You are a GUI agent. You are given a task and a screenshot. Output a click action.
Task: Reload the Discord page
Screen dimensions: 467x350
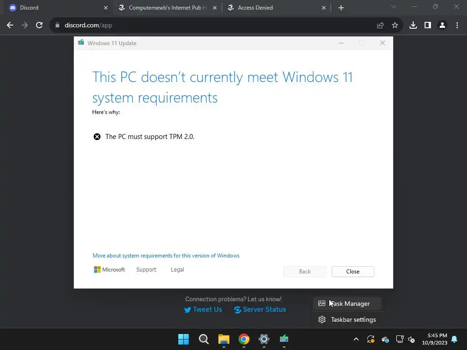point(39,26)
